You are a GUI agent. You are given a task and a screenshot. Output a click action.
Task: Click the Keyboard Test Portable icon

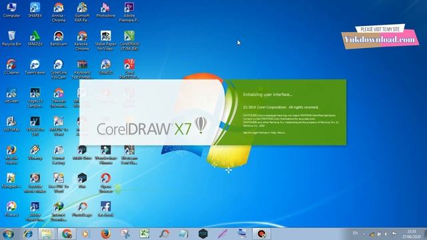(82, 69)
